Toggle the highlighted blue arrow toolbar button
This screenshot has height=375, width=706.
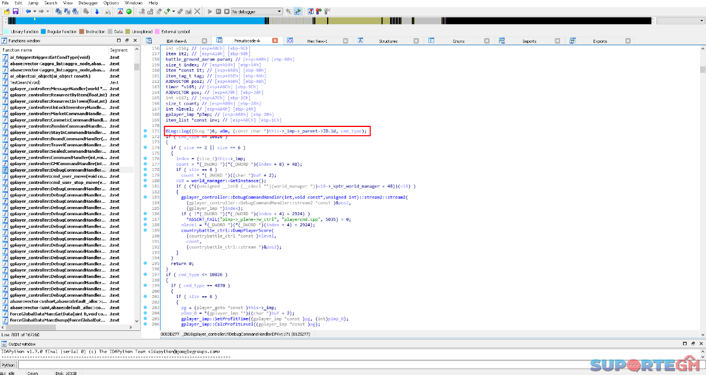pyautogui.click(x=298, y=11)
